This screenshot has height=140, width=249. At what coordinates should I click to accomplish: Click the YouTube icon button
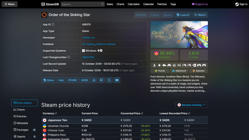117,80
